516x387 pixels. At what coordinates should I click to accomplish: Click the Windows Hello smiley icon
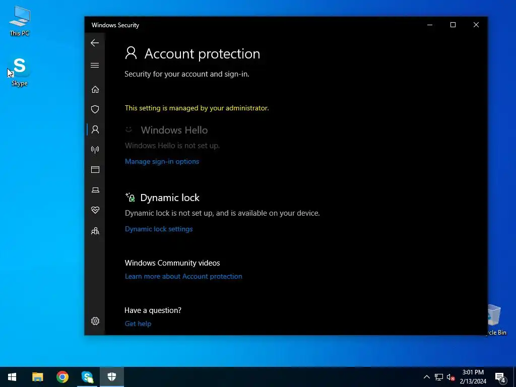click(x=128, y=130)
